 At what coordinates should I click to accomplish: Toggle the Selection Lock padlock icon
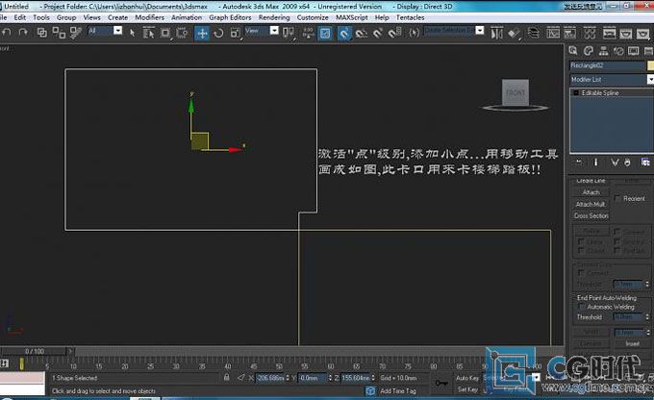pyautogui.click(x=226, y=378)
